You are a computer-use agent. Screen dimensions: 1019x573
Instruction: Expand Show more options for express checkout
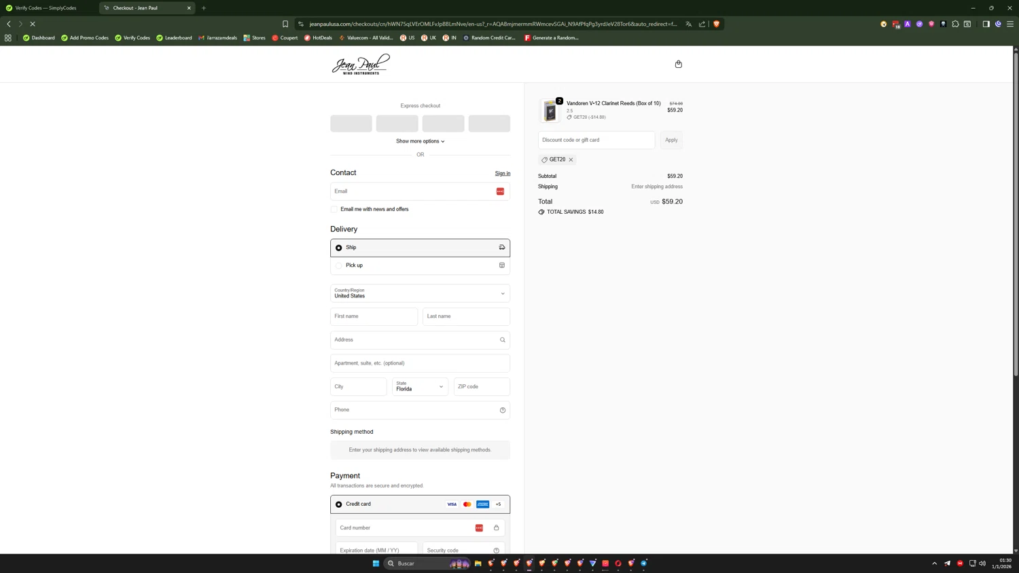pos(420,141)
